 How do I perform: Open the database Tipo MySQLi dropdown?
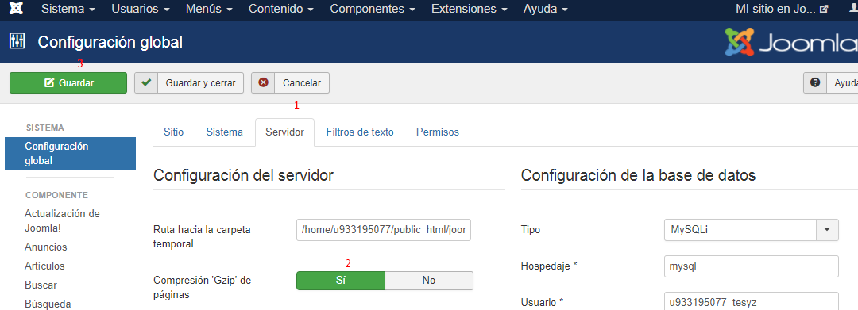tap(751, 230)
